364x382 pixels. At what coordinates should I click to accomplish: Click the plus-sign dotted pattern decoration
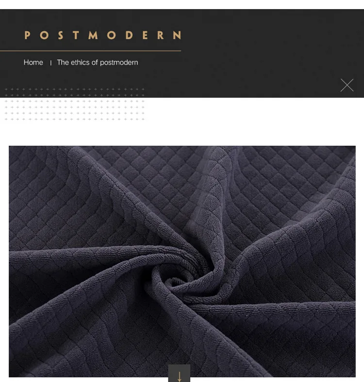[x=74, y=104]
